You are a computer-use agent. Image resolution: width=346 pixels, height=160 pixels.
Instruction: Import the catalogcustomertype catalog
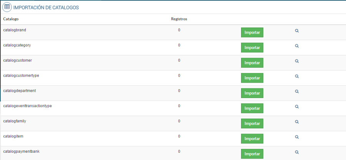[252, 78]
